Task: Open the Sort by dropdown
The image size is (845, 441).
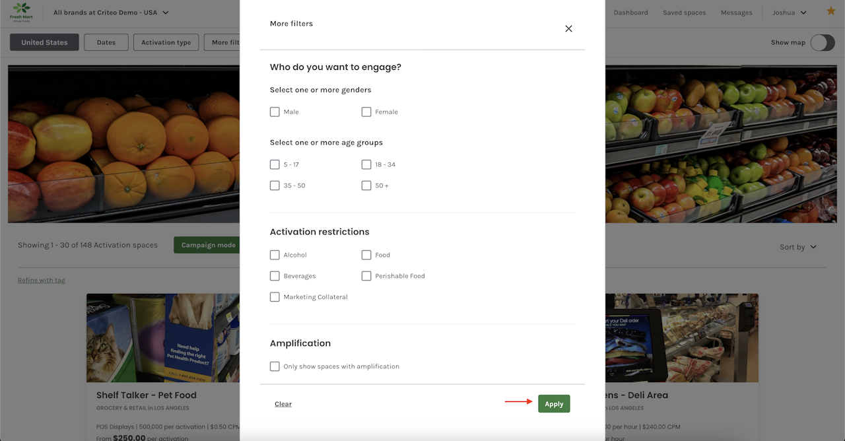Action: [797, 247]
